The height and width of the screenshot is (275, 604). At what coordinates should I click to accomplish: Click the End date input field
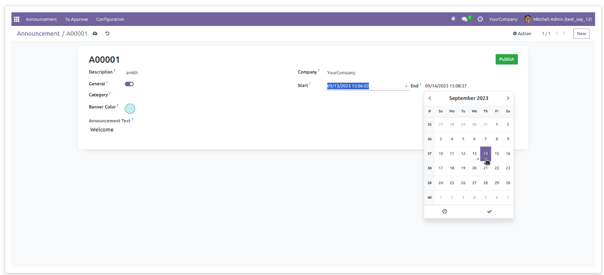(446, 86)
